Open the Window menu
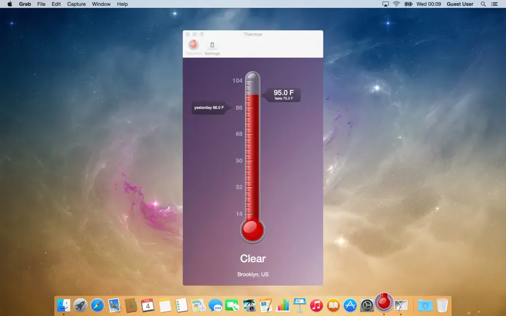This screenshot has width=506, height=316. [101, 4]
